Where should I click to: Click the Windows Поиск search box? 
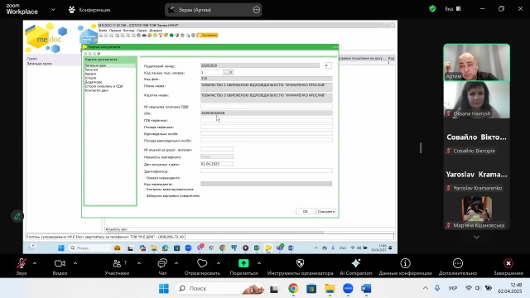click(219, 288)
